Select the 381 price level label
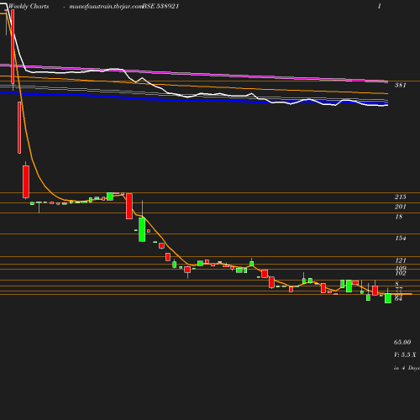 [x=401, y=85]
